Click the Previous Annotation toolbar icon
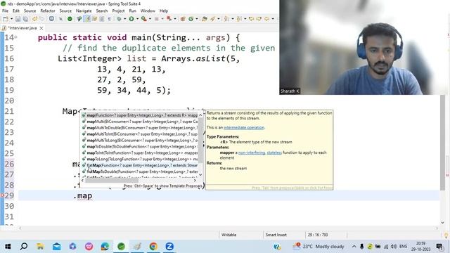 (x=239, y=19)
